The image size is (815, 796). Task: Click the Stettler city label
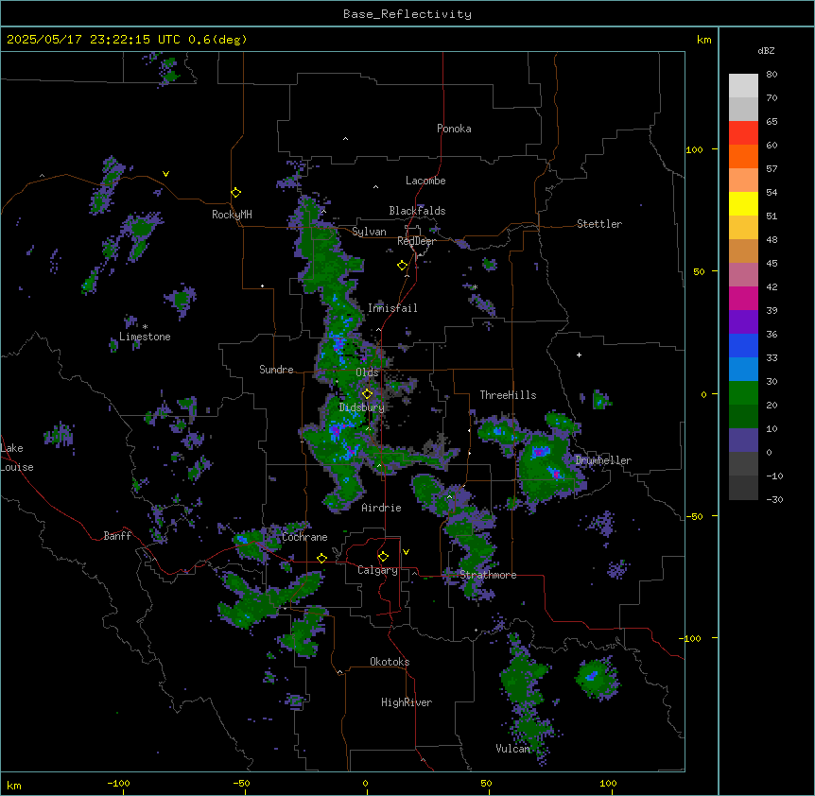pos(599,224)
